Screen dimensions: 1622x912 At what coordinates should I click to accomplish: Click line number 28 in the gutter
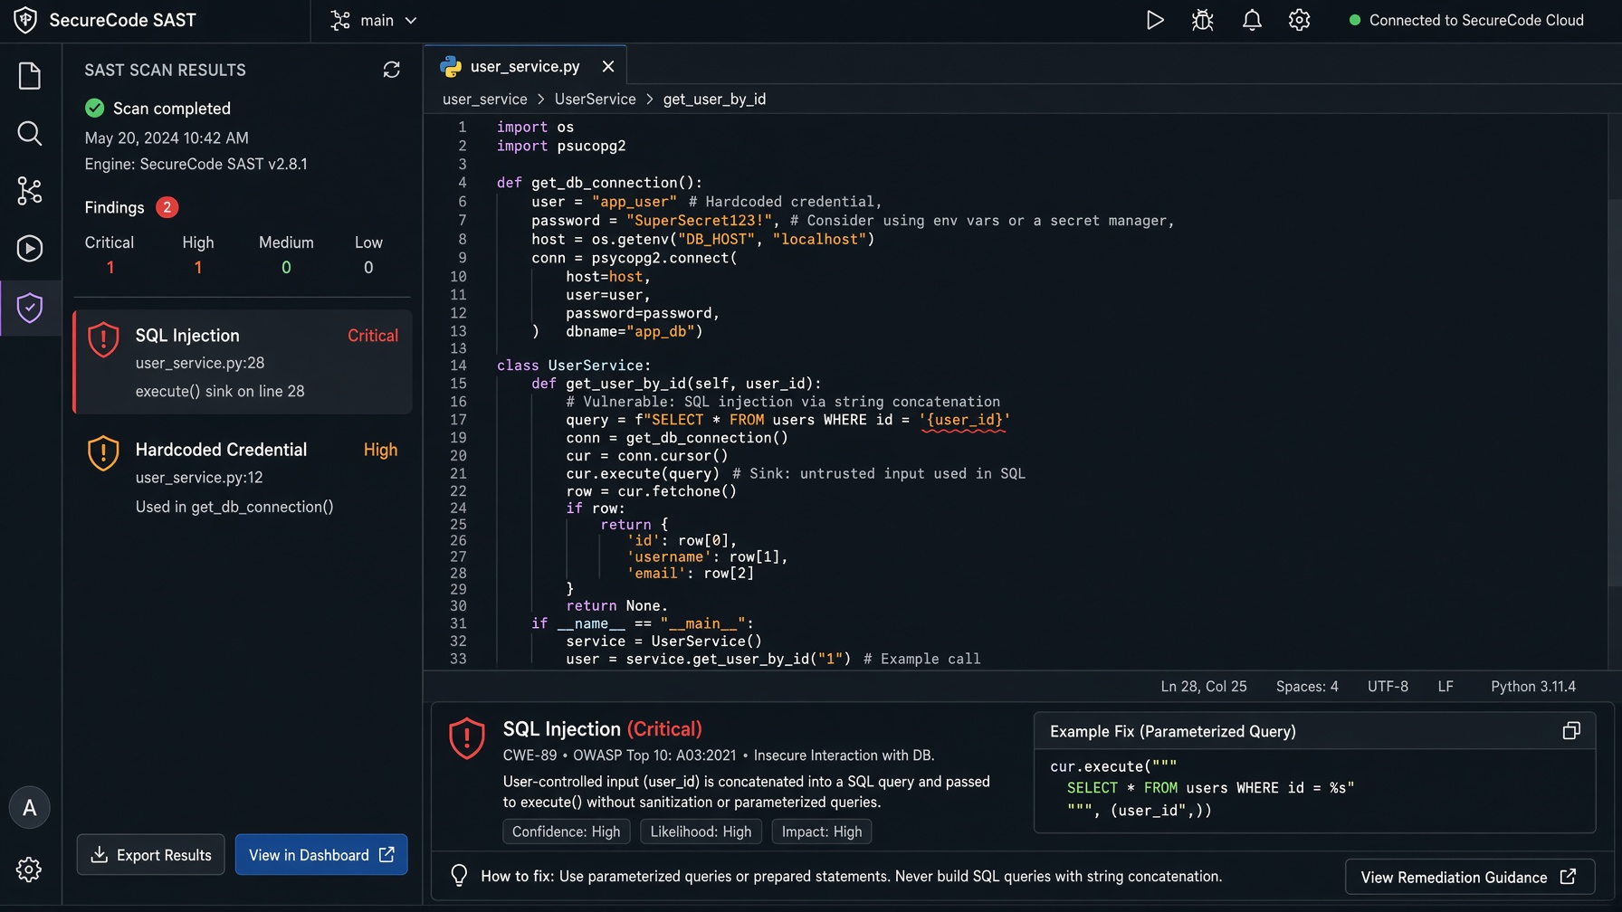point(458,573)
